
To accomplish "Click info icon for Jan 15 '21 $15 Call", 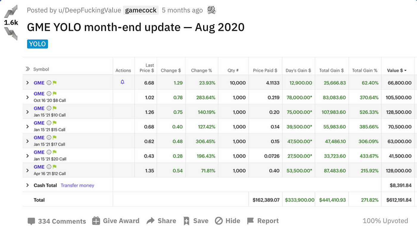I will click(49, 123).
